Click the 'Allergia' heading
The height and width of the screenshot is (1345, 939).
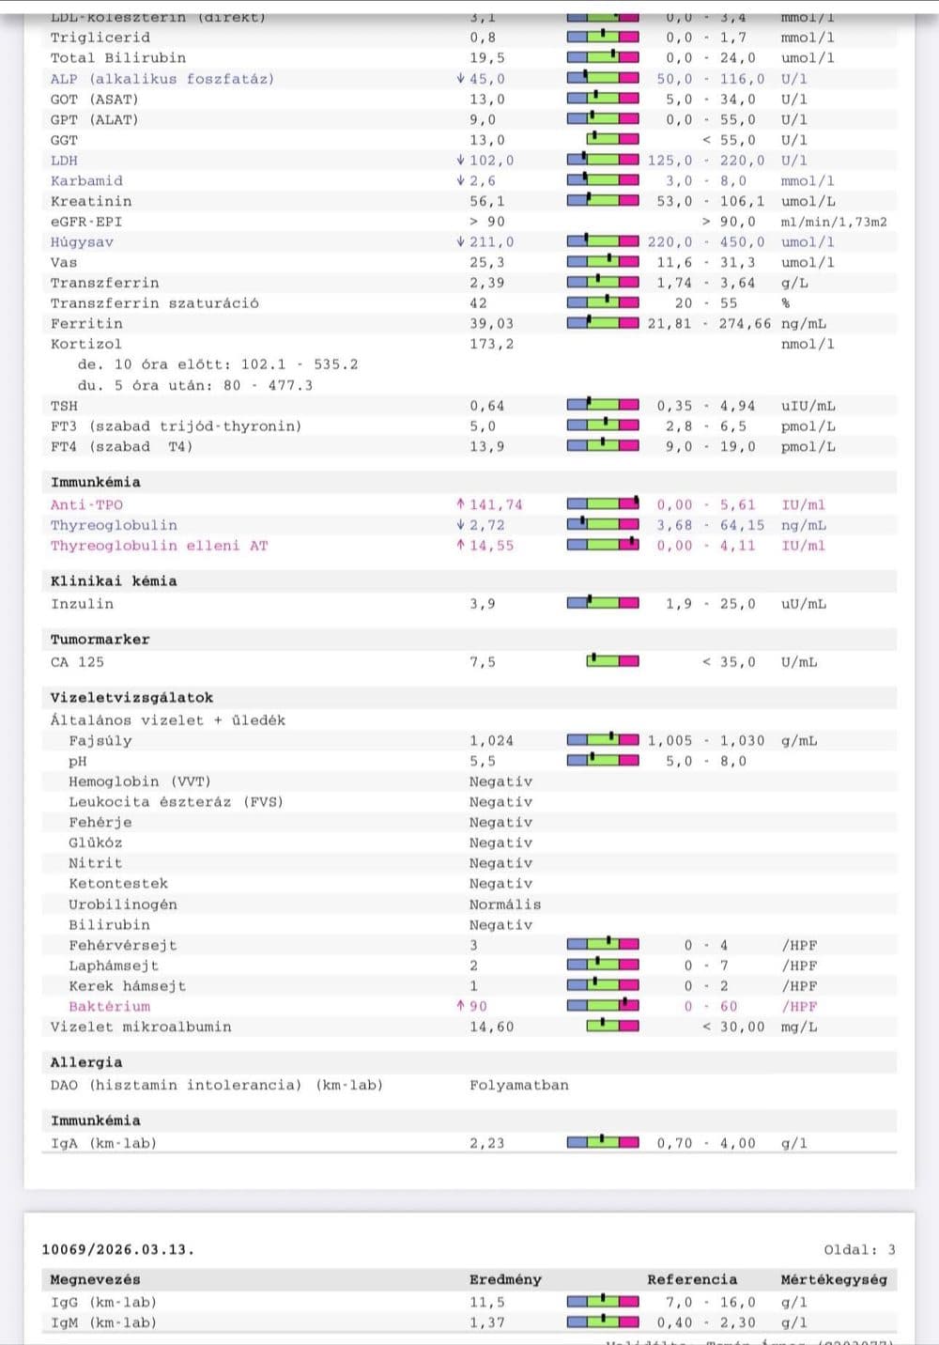point(86,1062)
